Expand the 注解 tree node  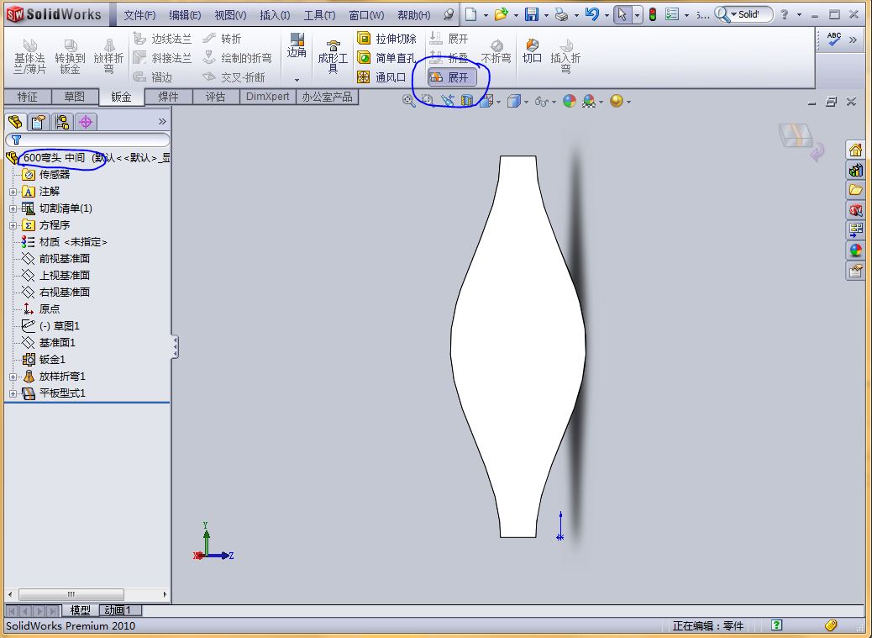[x=13, y=192]
